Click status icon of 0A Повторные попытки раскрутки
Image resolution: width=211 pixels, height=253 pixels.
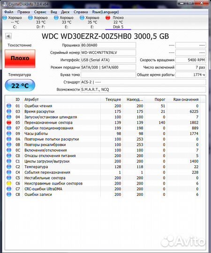[9, 139]
